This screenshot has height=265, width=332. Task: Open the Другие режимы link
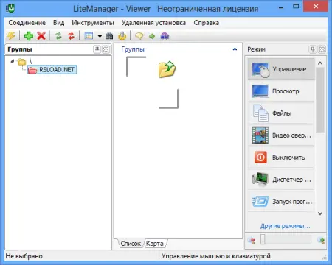(x=286, y=226)
